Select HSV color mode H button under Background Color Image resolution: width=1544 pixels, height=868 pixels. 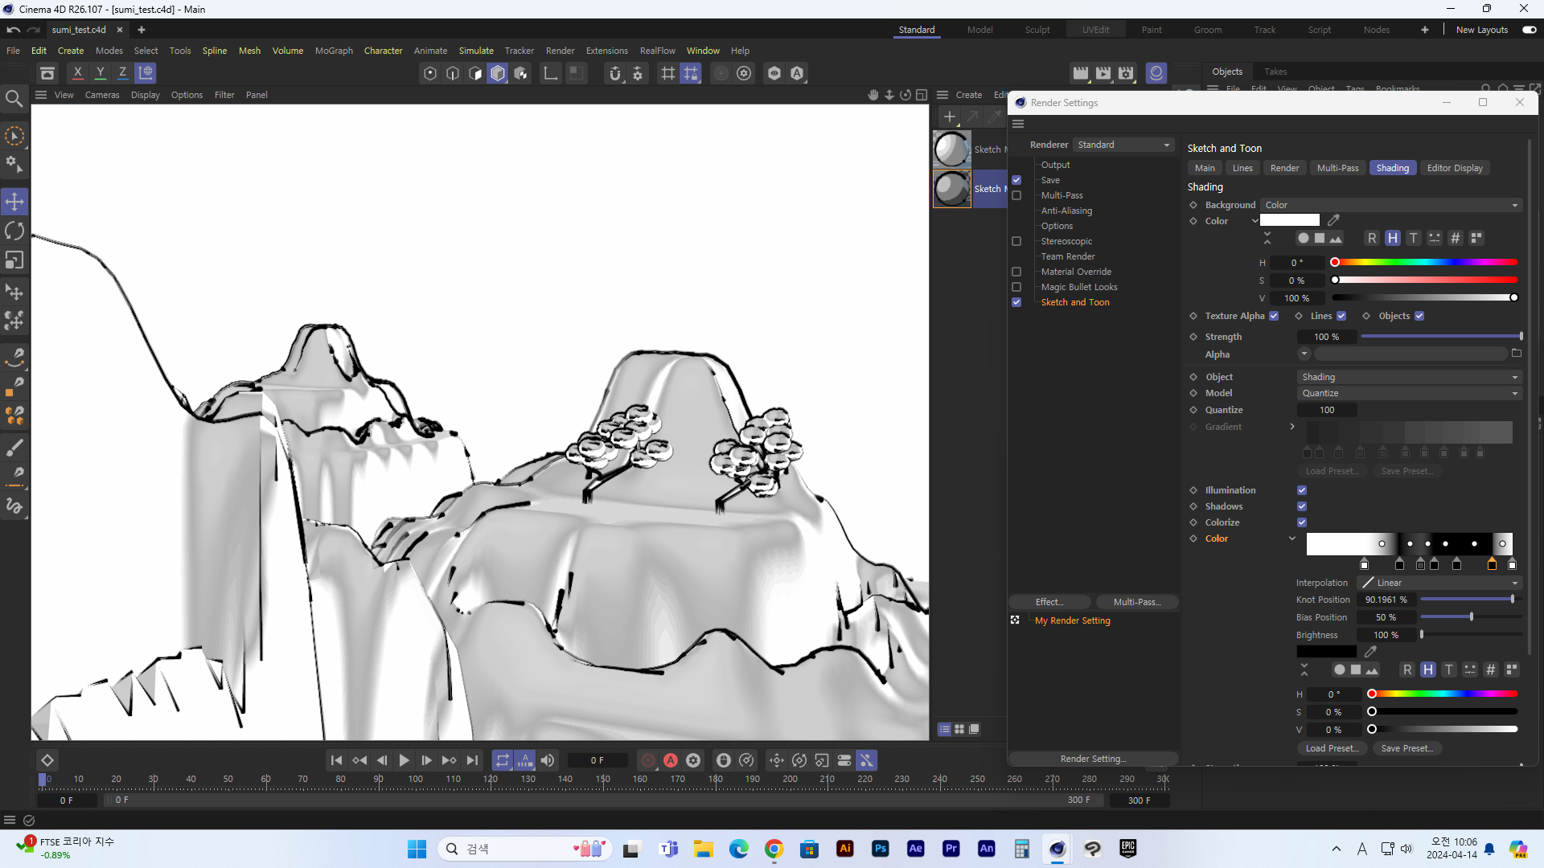click(x=1393, y=238)
